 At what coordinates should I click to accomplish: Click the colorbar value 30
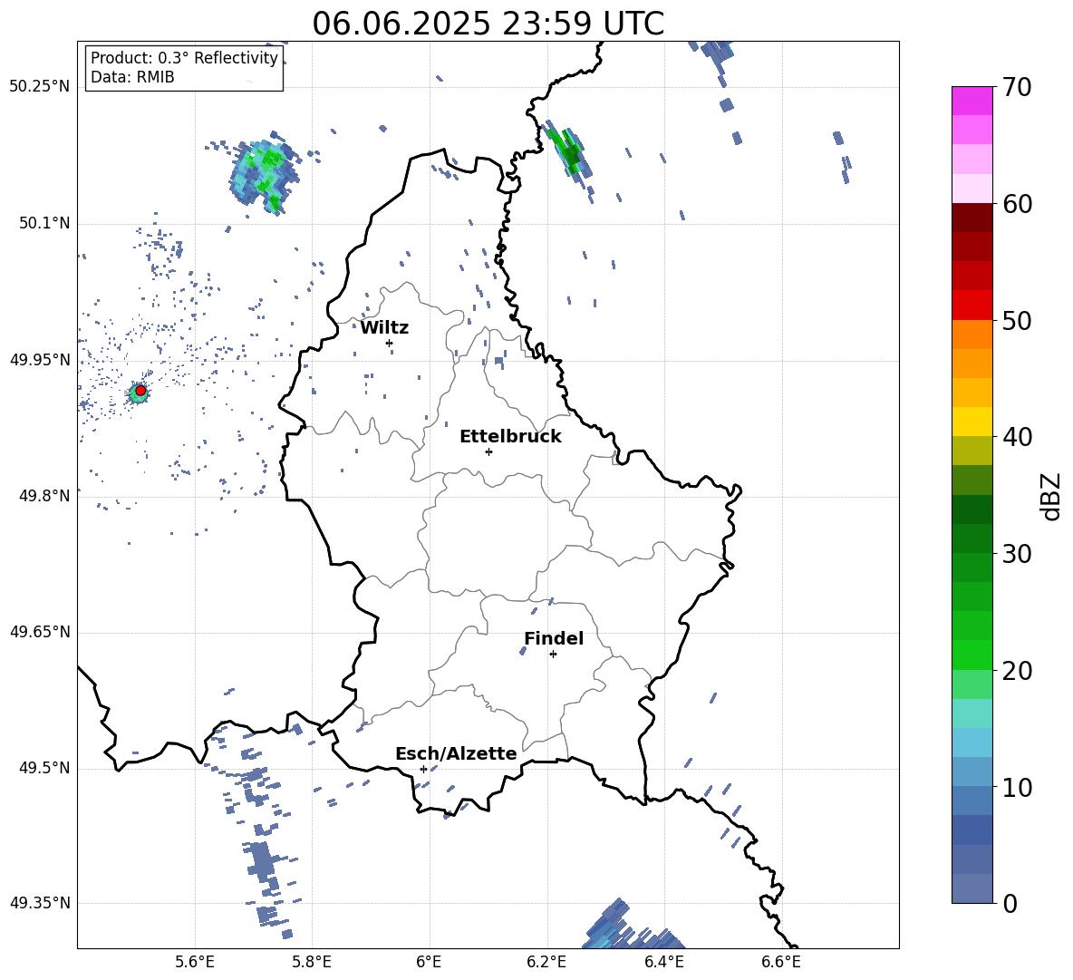coord(1017,554)
